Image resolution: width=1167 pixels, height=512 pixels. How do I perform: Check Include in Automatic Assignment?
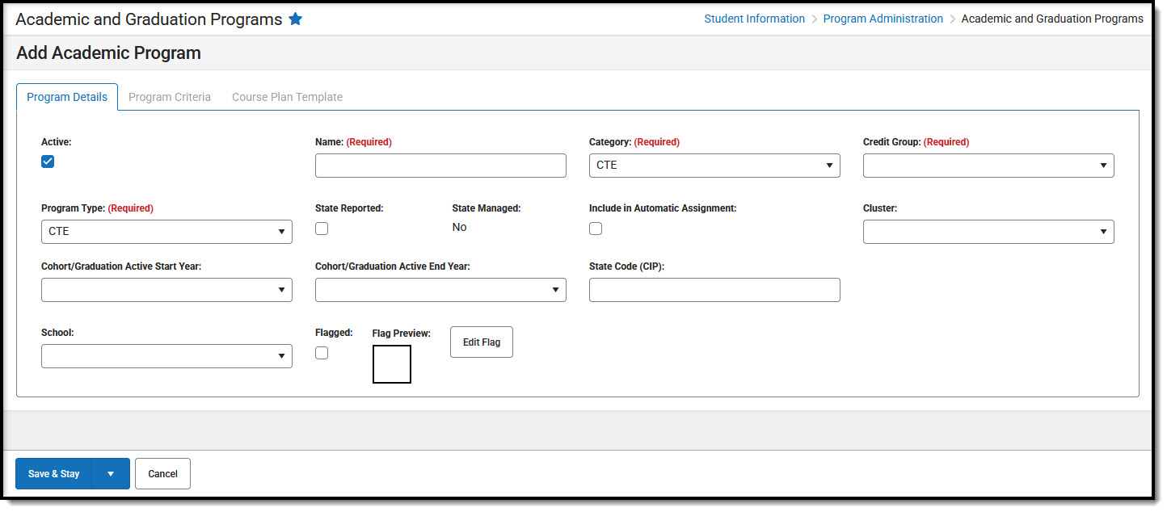[596, 229]
